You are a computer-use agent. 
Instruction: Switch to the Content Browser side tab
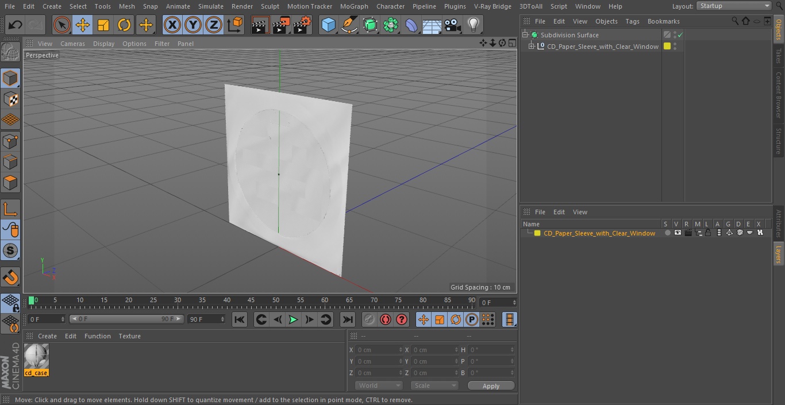click(779, 95)
